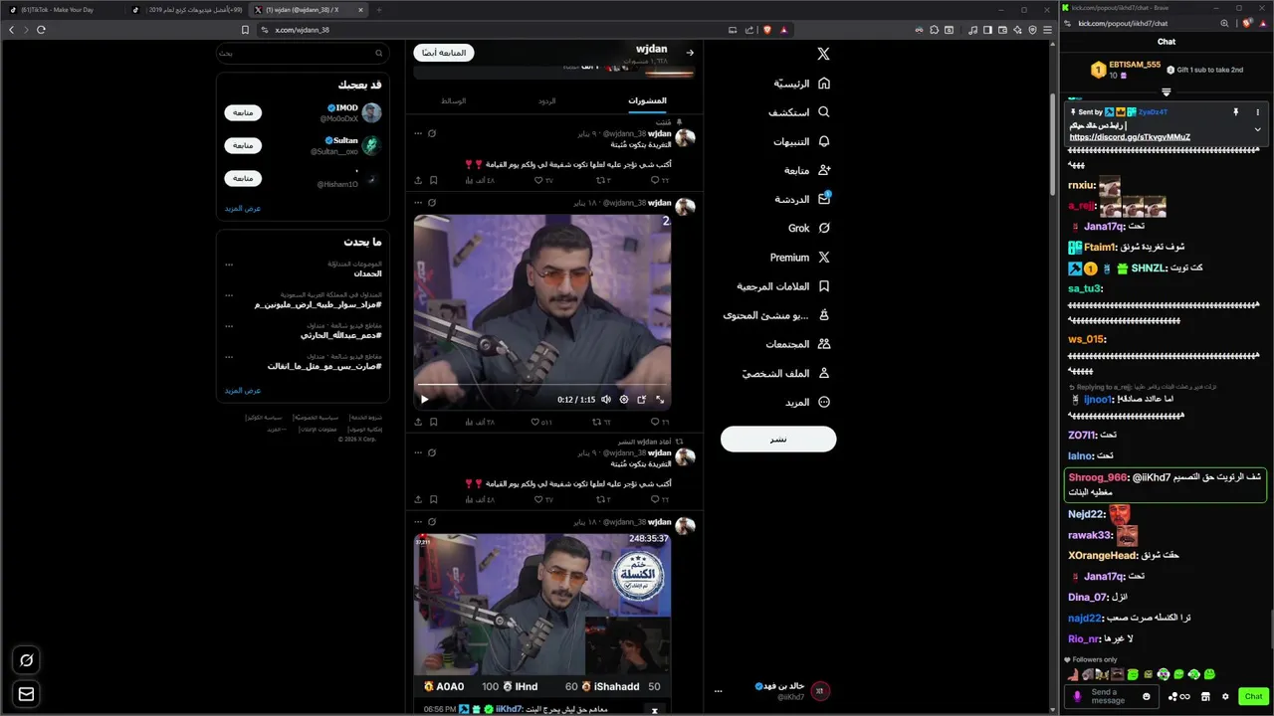Click عرض المزيد under trending section
This screenshot has width=1274, height=716.
tap(243, 390)
